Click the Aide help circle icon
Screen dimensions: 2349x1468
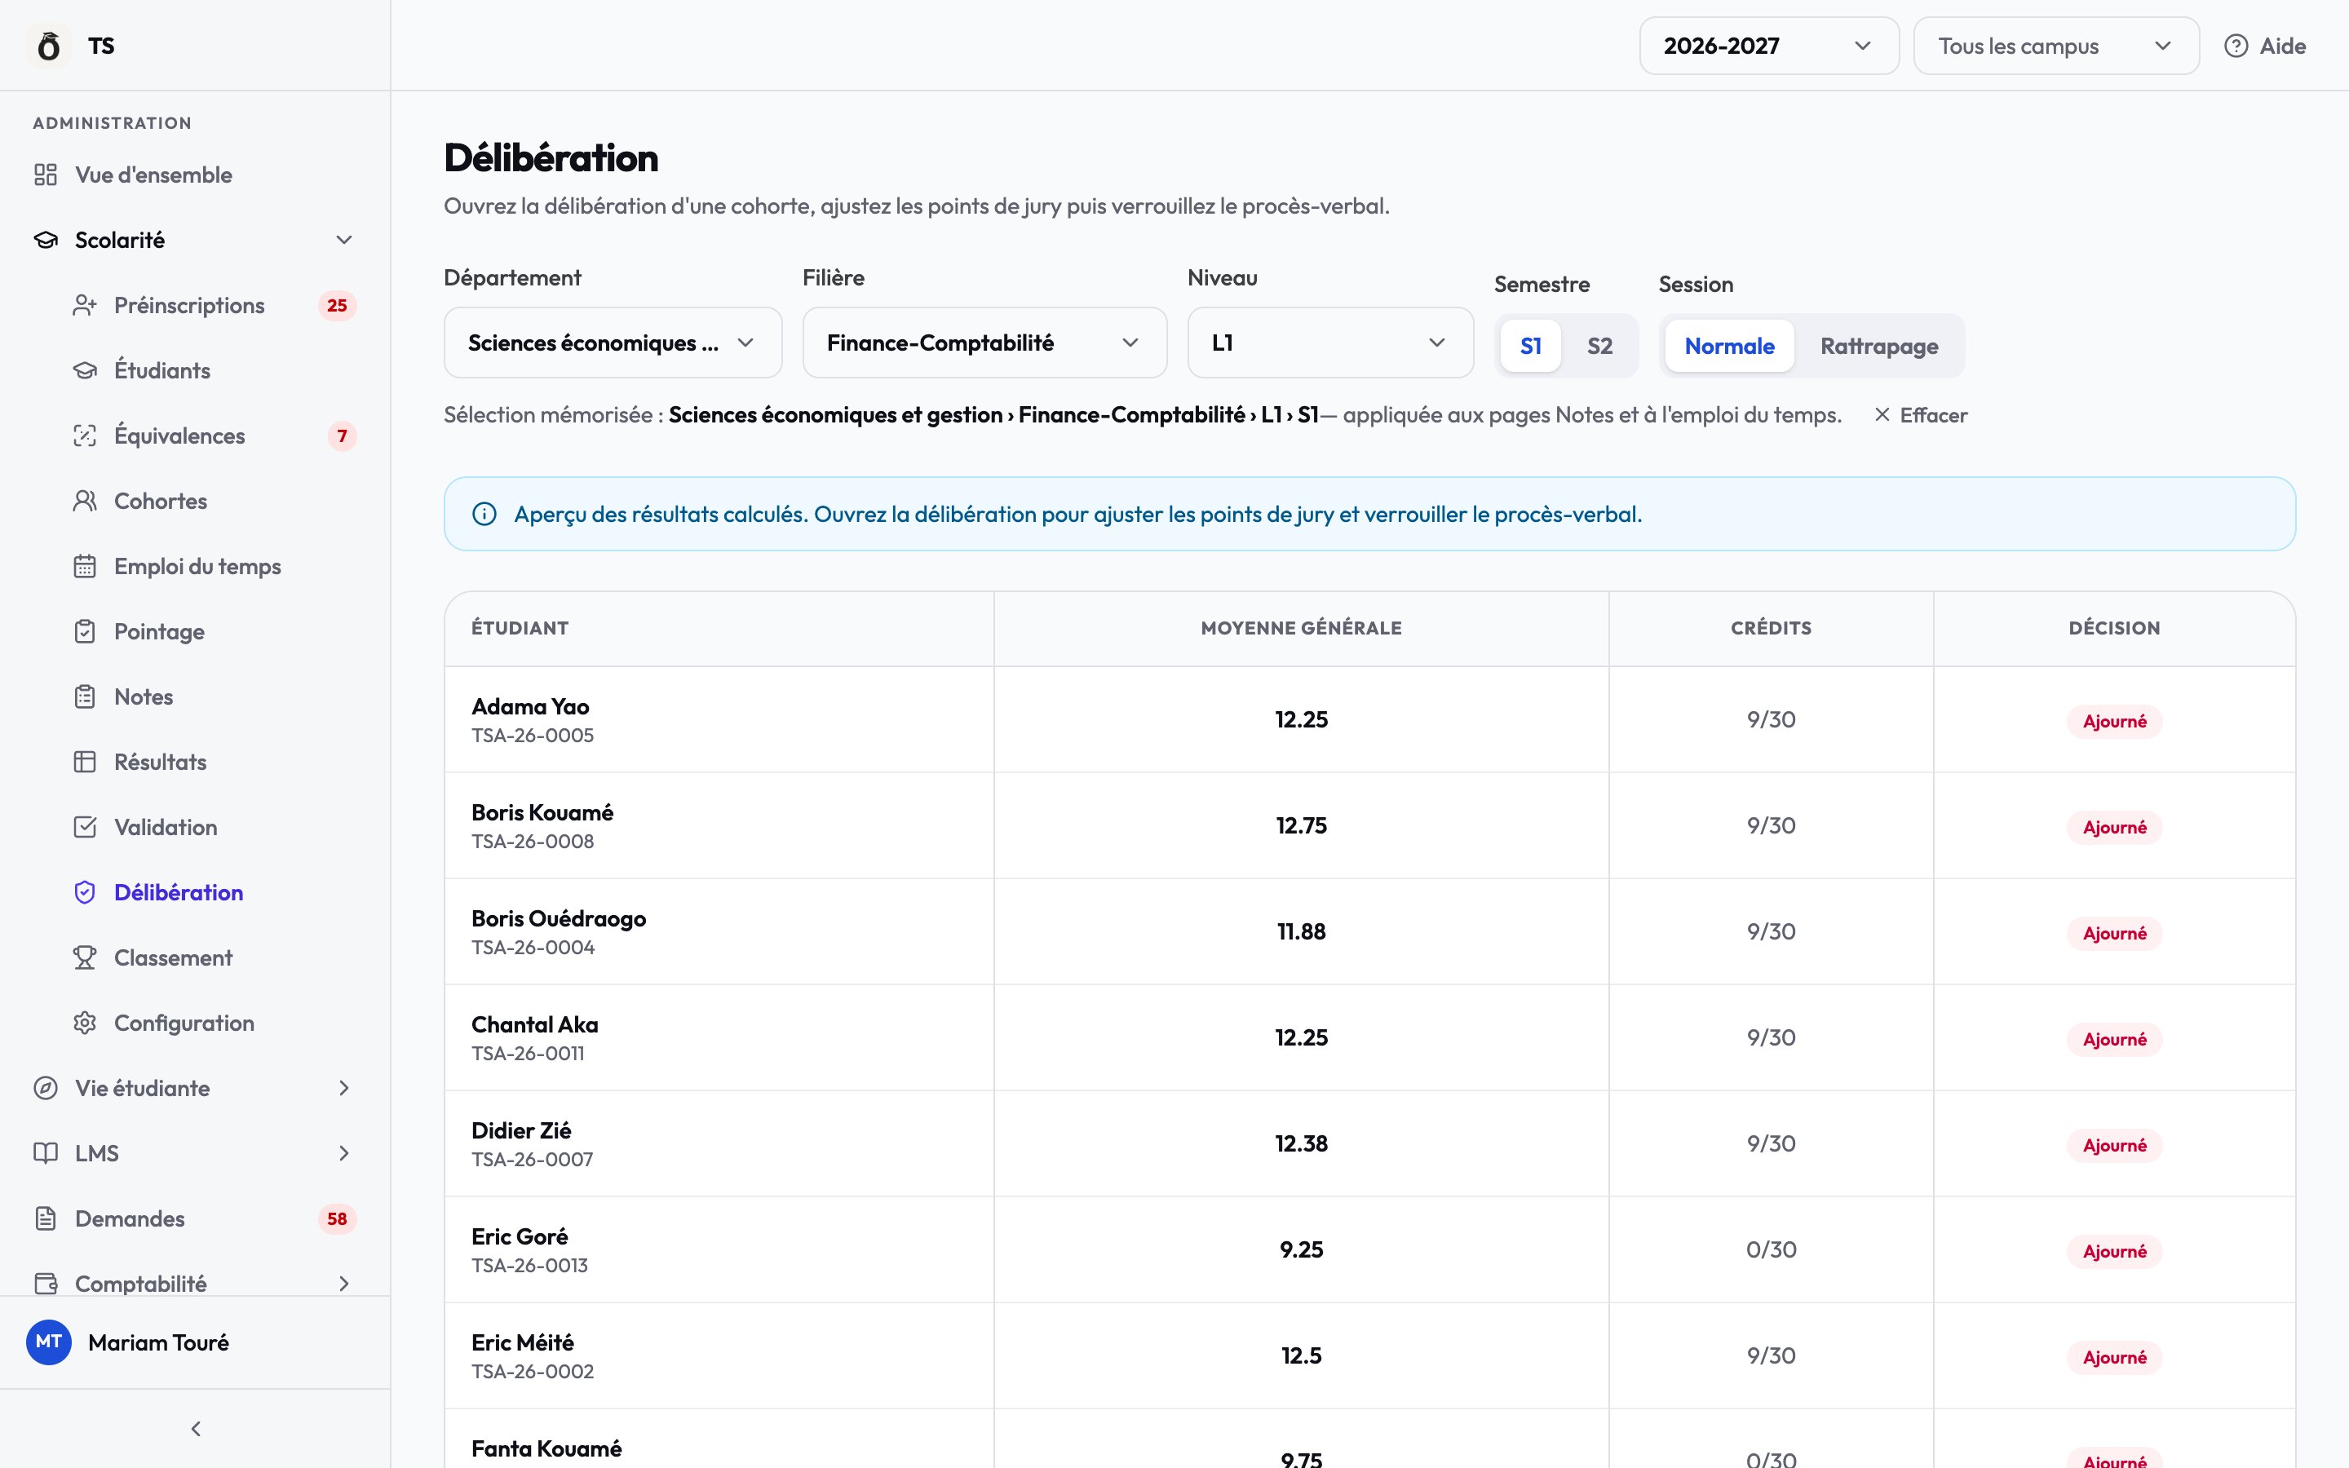(2236, 46)
